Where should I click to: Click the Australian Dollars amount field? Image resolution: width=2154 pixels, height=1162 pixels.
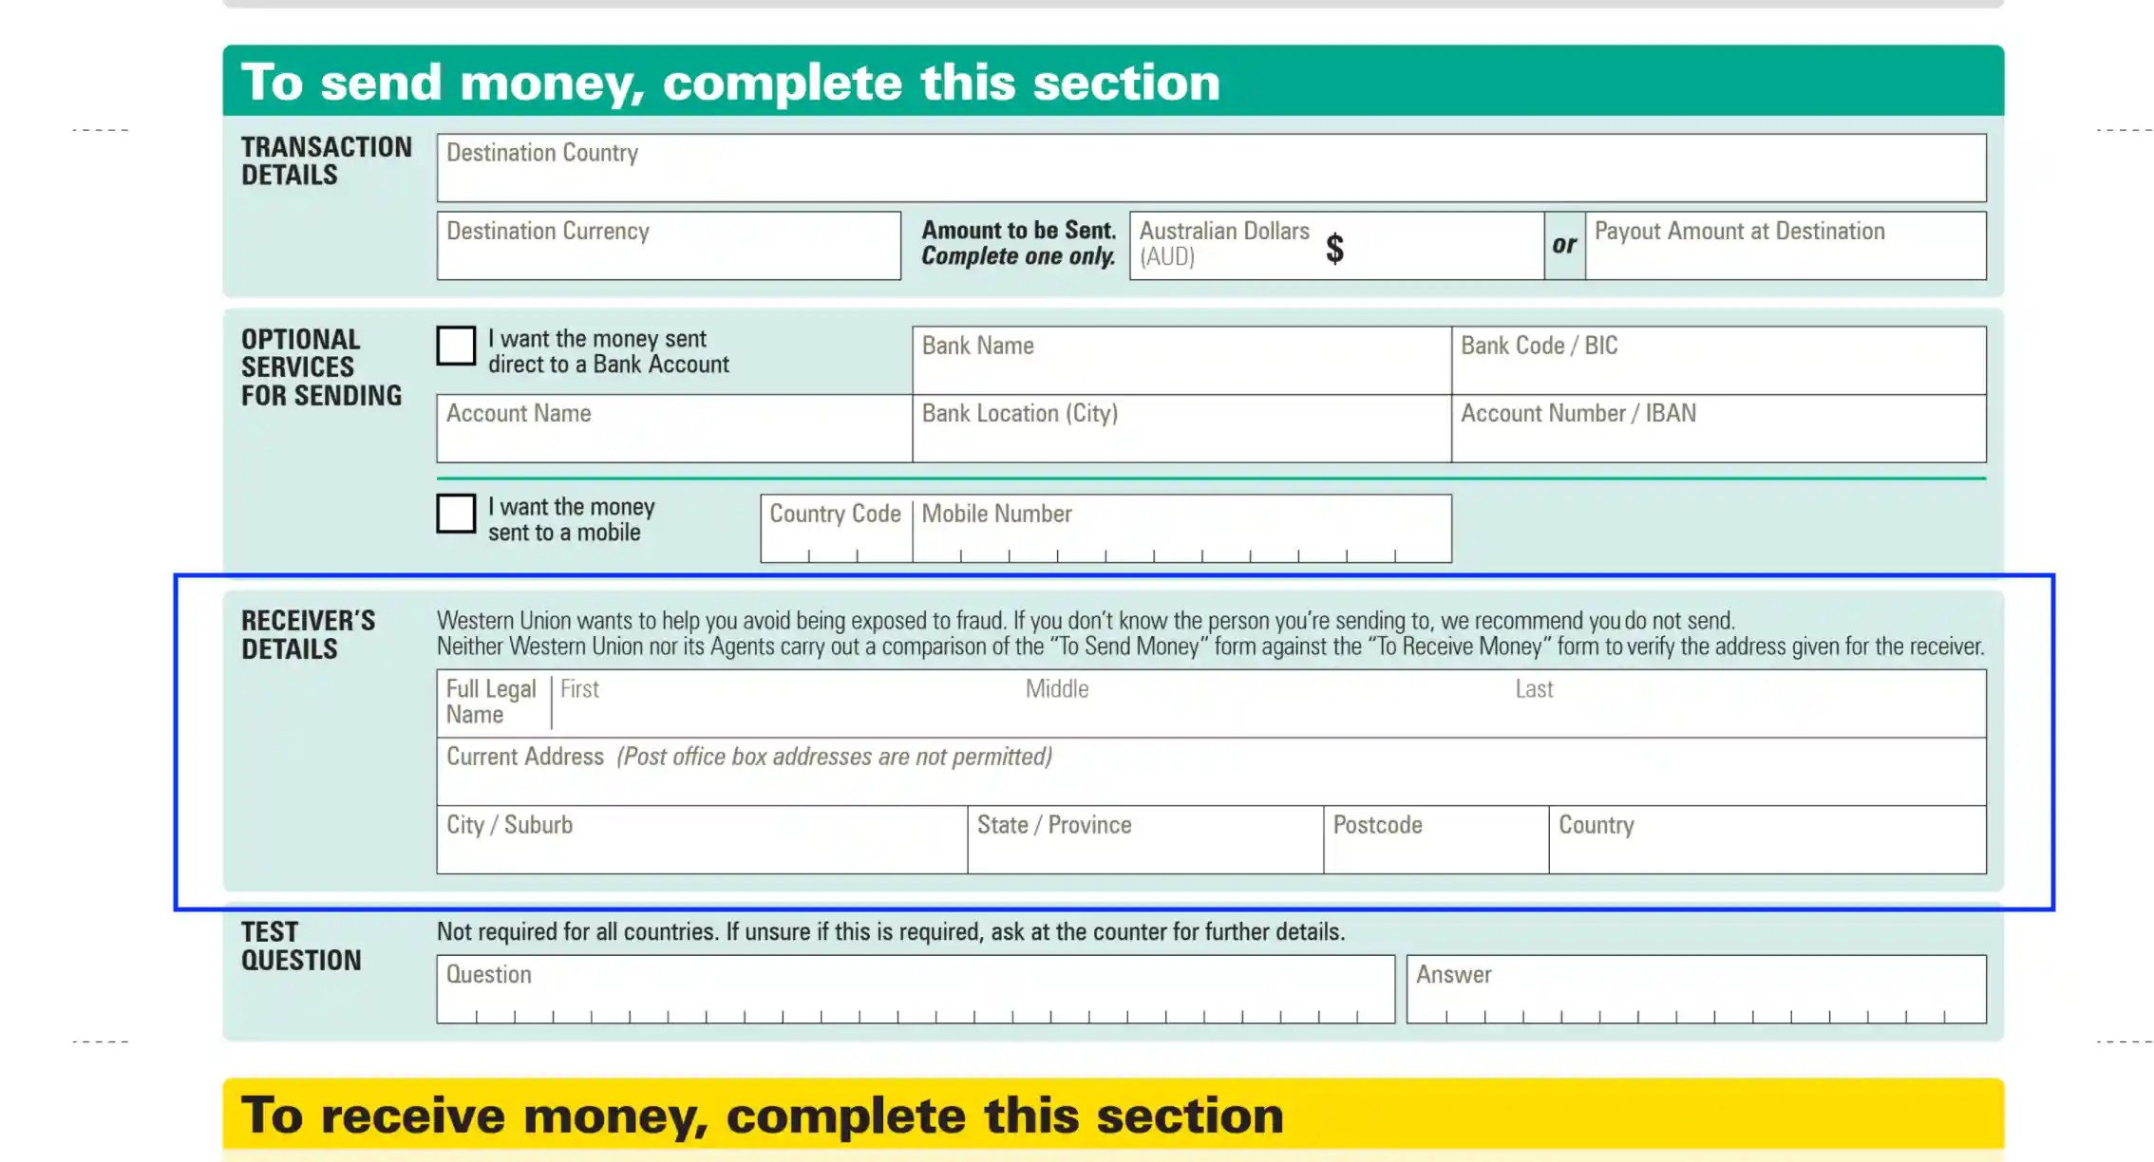[1439, 249]
